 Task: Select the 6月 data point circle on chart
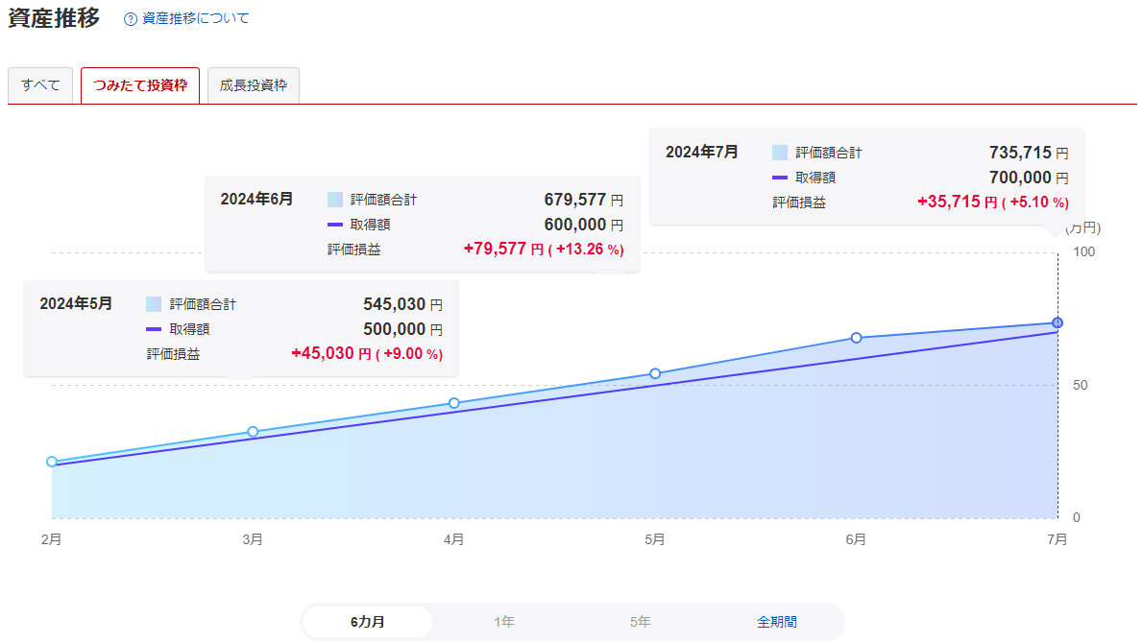point(856,338)
